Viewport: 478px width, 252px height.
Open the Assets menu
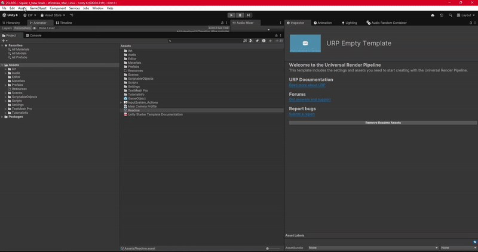(x=22, y=8)
